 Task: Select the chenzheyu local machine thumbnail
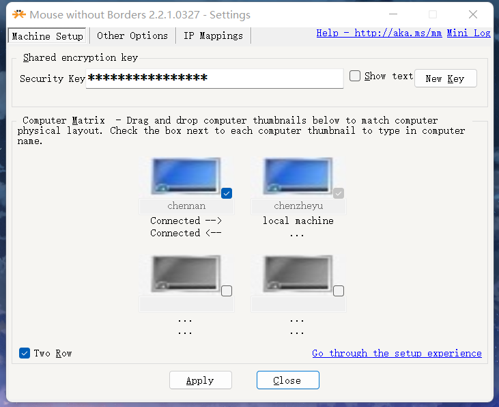pos(298,176)
